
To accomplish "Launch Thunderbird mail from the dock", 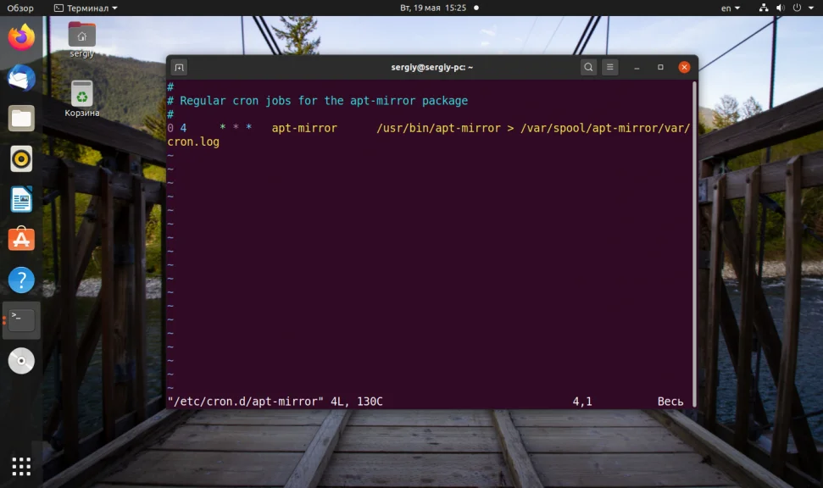I will (x=21, y=78).
